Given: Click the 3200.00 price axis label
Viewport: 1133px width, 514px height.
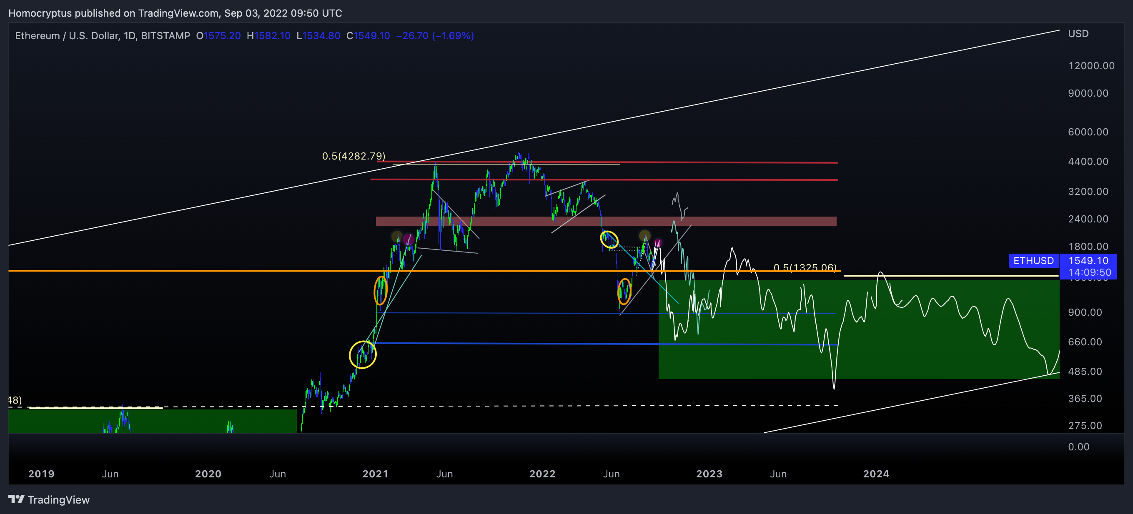Looking at the screenshot, I should 1088,191.
